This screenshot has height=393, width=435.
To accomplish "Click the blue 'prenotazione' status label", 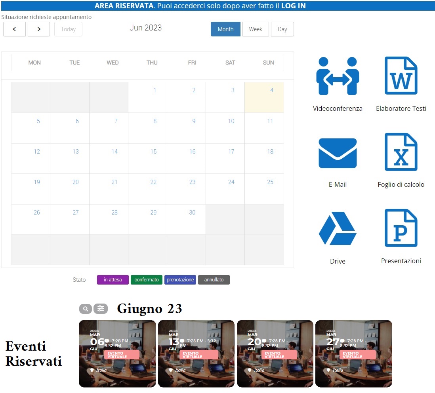I will click(180, 280).
